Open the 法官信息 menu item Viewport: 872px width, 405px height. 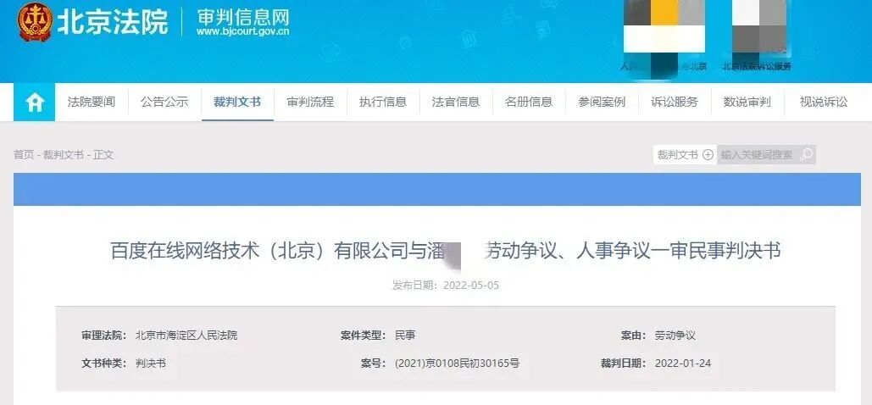tap(456, 102)
